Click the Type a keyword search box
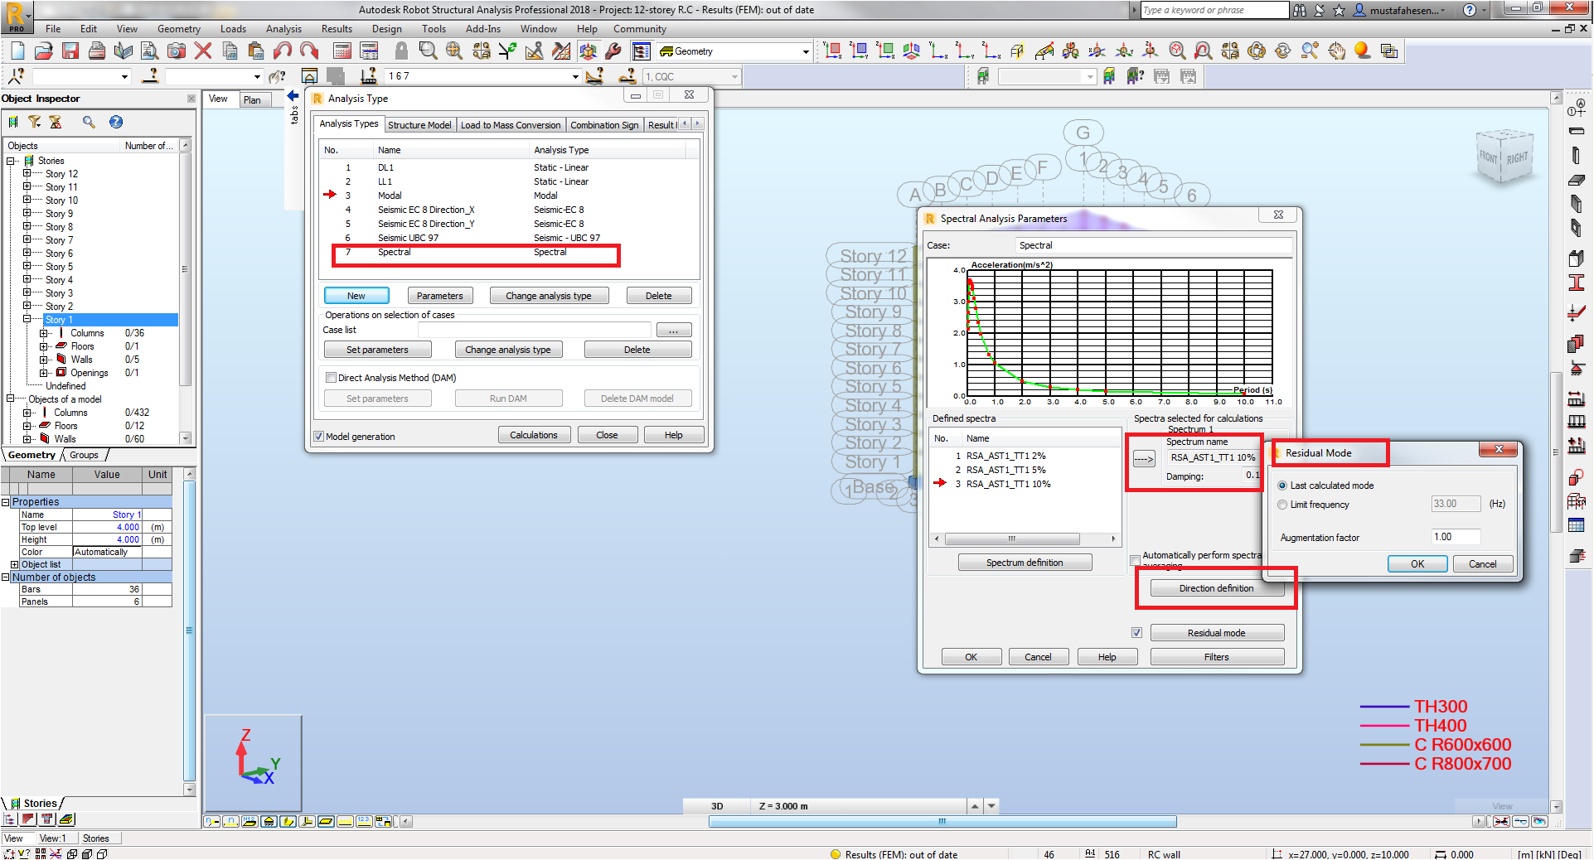Viewport: 1594px width, 860px height. pyautogui.click(x=1214, y=10)
